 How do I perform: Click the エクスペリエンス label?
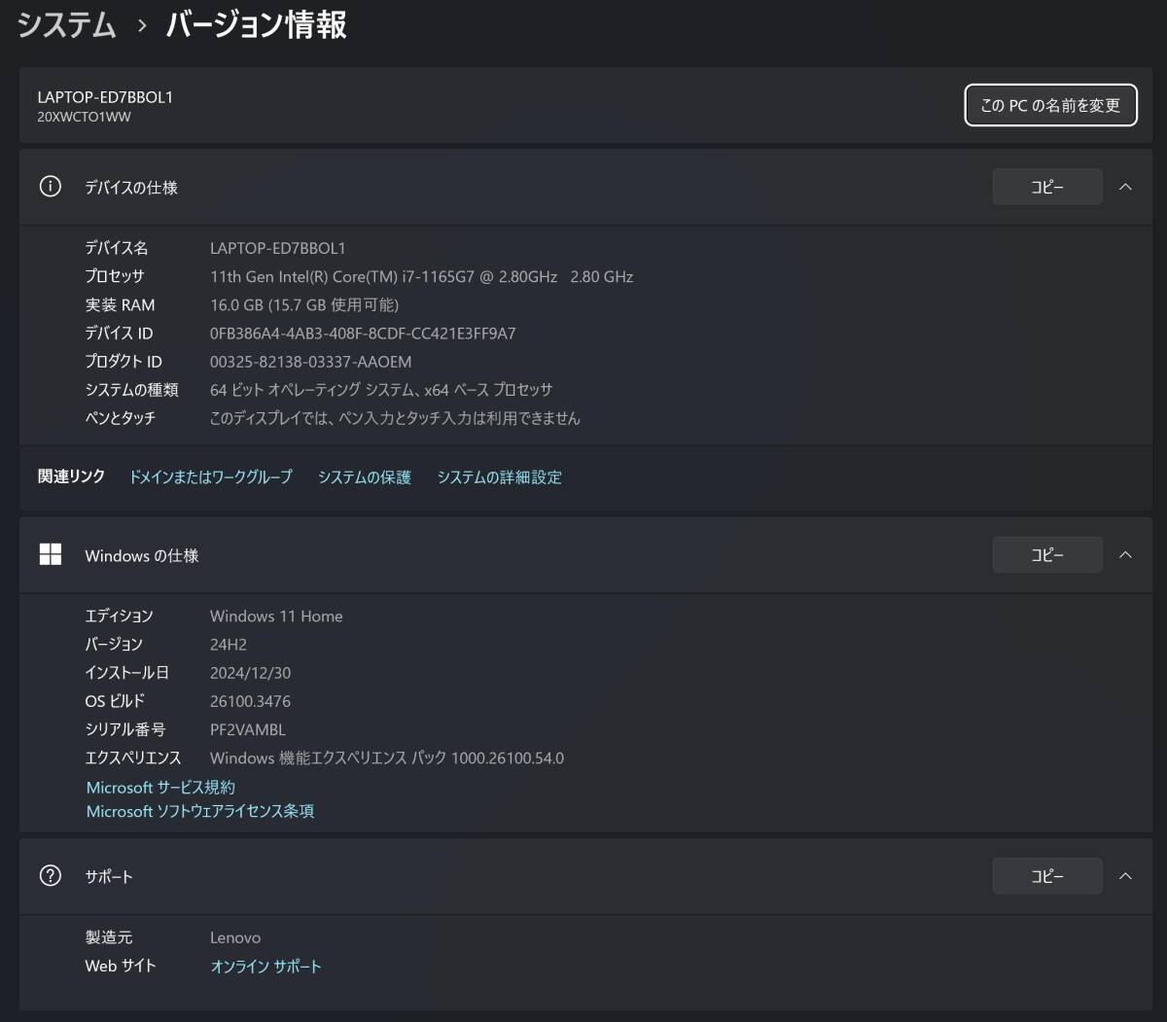133,758
